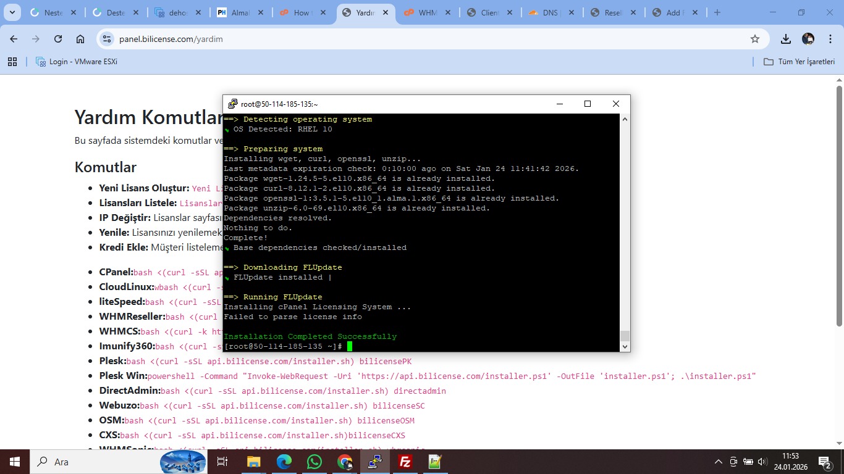Screen dimensions: 844x474
Task: Click the "OS Detected: RHEL 10" terminal line
Action: pos(282,129)
